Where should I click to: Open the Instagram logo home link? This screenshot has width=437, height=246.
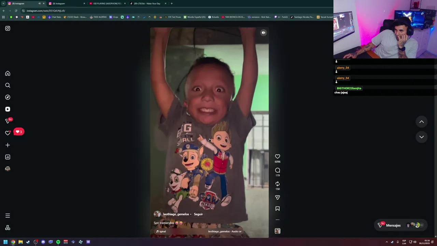point(8,28)
